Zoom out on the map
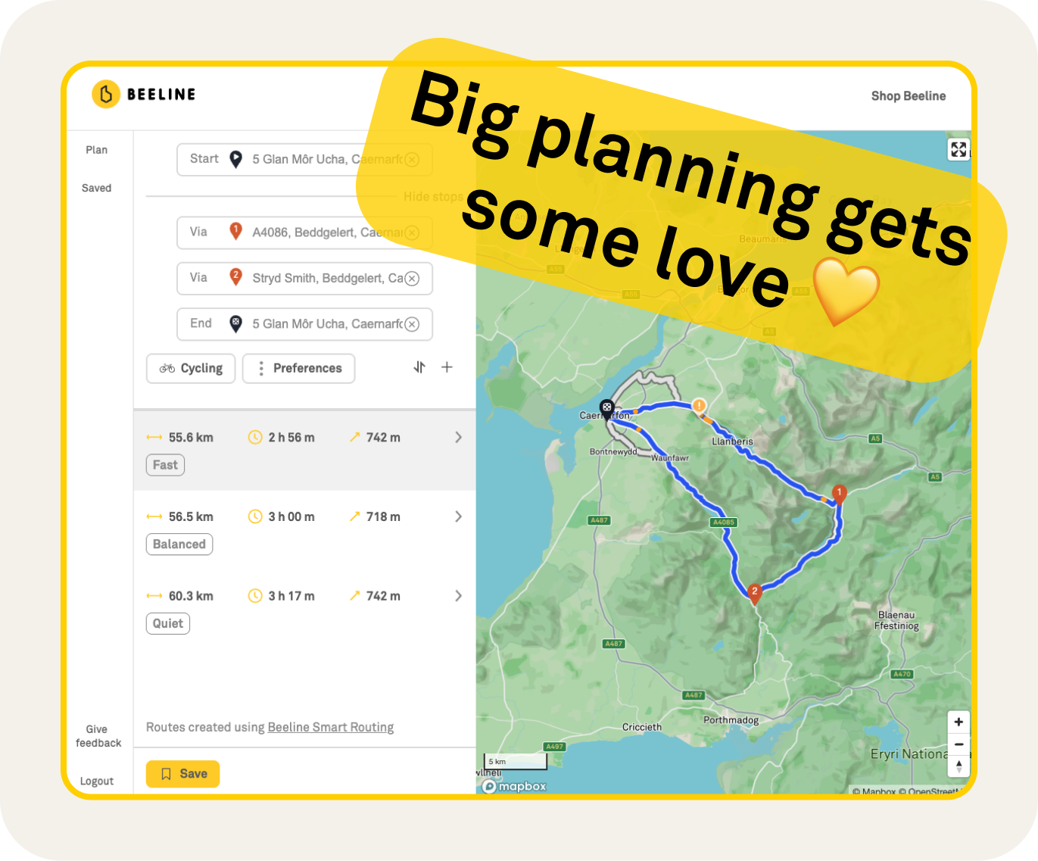 click(x=959, y=744)
